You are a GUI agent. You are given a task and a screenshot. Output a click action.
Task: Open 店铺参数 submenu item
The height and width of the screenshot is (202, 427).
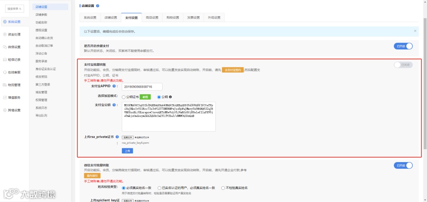(42, 15)
